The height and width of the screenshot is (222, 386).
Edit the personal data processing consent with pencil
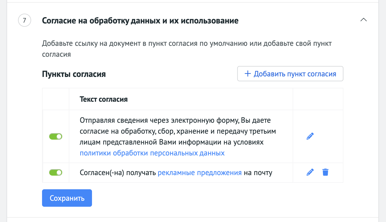click(x=310, y=136)
